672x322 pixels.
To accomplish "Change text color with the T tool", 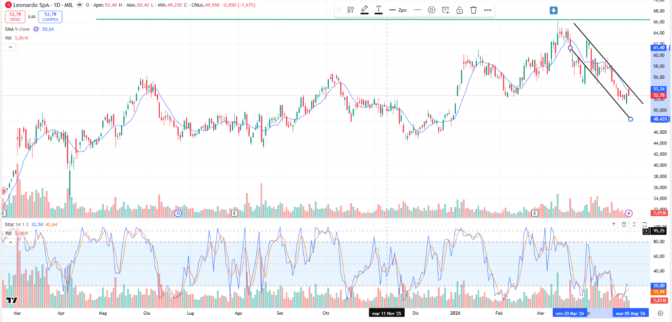I will coord(378,10).
